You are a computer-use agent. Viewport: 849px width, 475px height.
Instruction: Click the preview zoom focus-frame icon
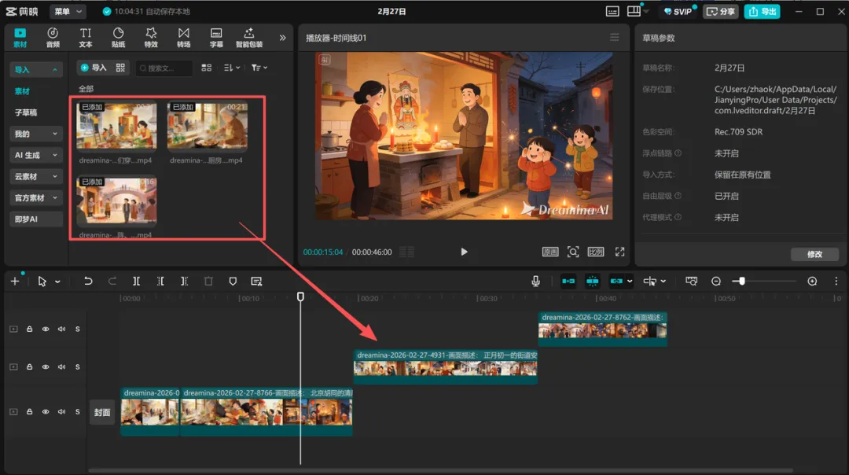(x=573, y=252)
